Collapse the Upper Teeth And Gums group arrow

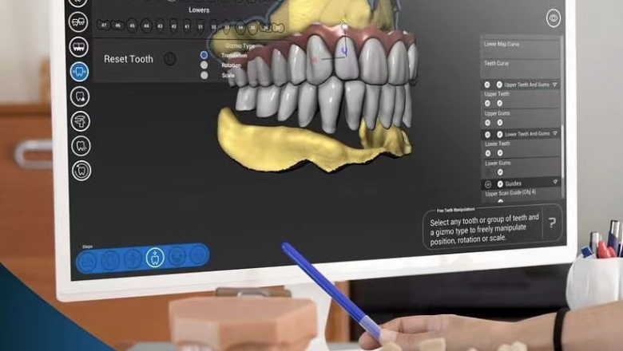pos(555,84)
